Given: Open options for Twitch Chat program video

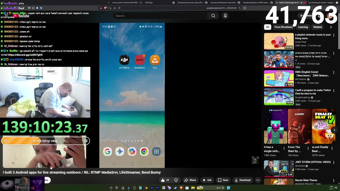Looking at the screenshot, I should coord(334,90).
